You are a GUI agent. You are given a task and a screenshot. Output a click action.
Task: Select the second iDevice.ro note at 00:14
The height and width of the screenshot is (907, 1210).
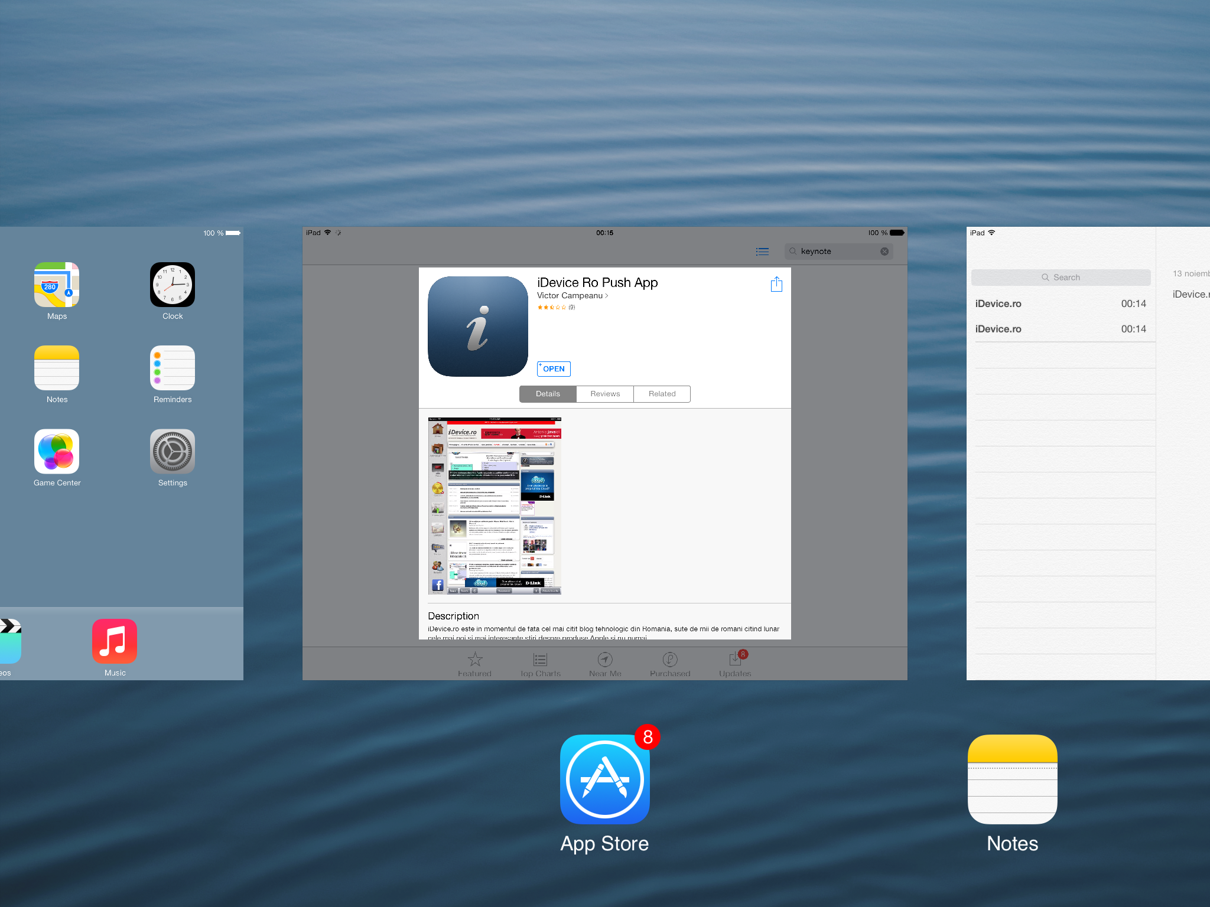click(x=1061, y=329)
